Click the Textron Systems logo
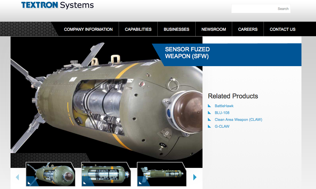This screenshot has width=316, height=189. point(57,5)
